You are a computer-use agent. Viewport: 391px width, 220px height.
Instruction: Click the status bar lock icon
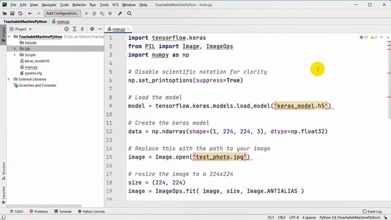[x=386, y=218]
